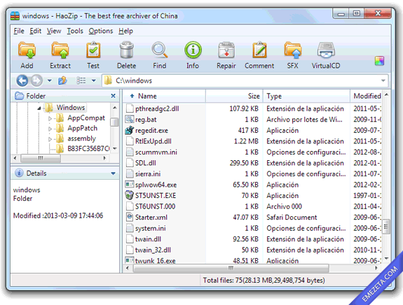Click the Add archive toolbar icon

(x=27, y=50)
